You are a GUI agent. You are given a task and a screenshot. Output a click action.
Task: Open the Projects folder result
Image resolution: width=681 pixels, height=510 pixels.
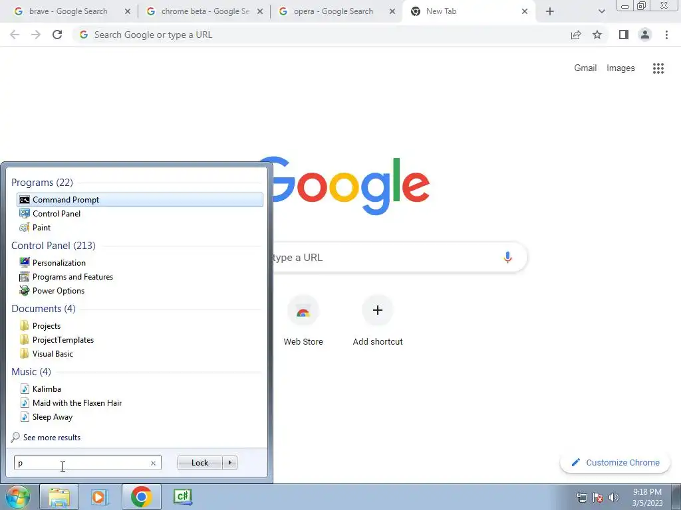point(140,326)
